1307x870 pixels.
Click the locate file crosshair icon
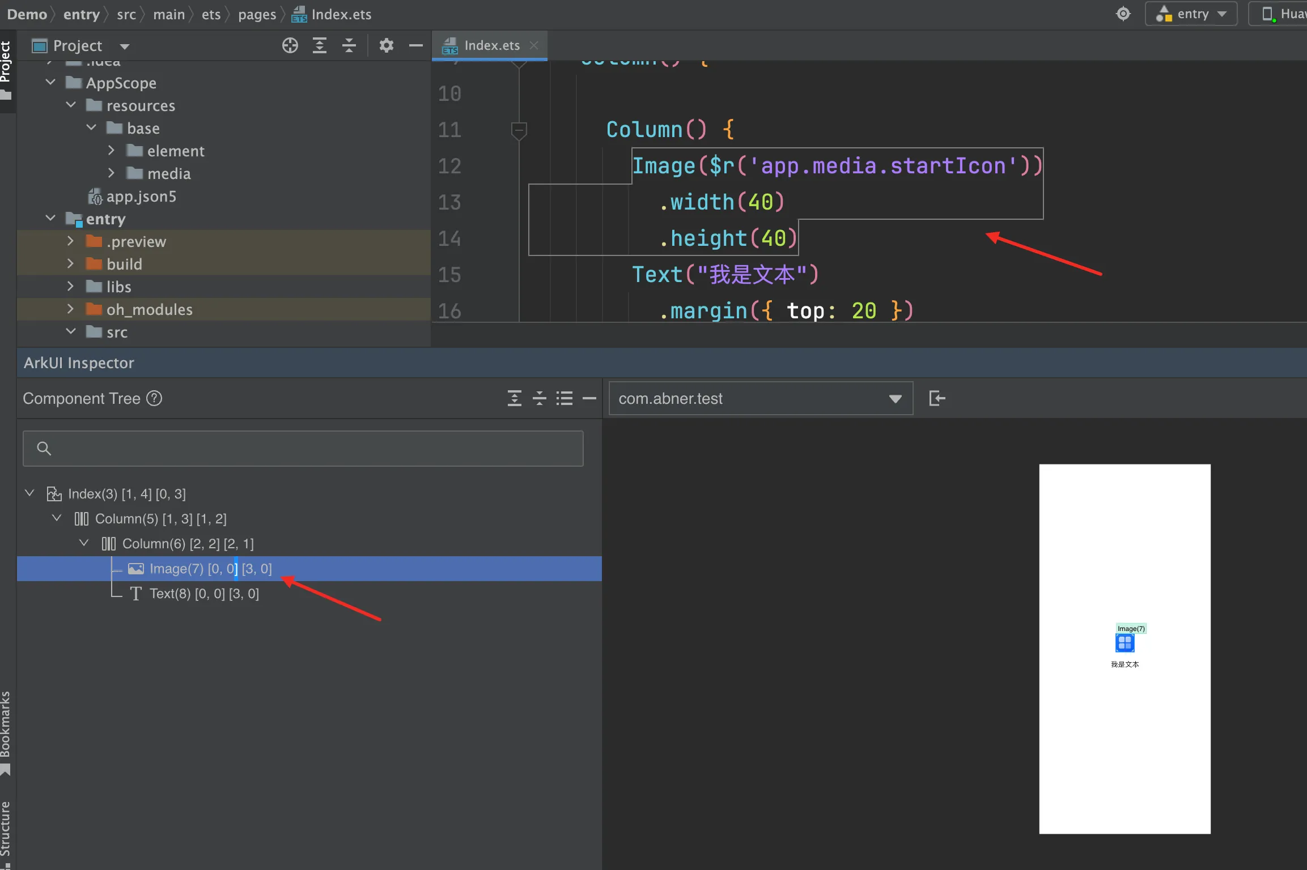(290, 45)
